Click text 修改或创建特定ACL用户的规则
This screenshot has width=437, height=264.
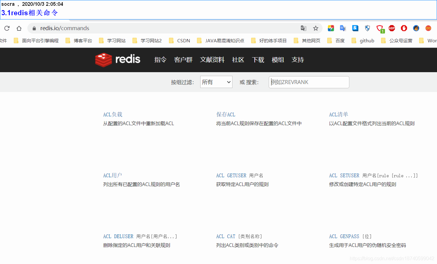(362, 184)
